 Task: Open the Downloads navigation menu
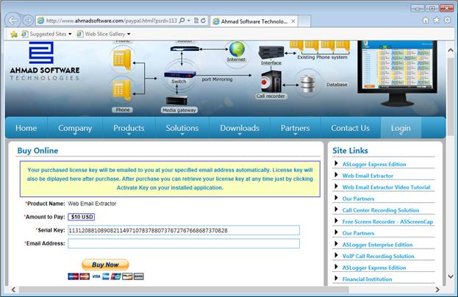240,128
